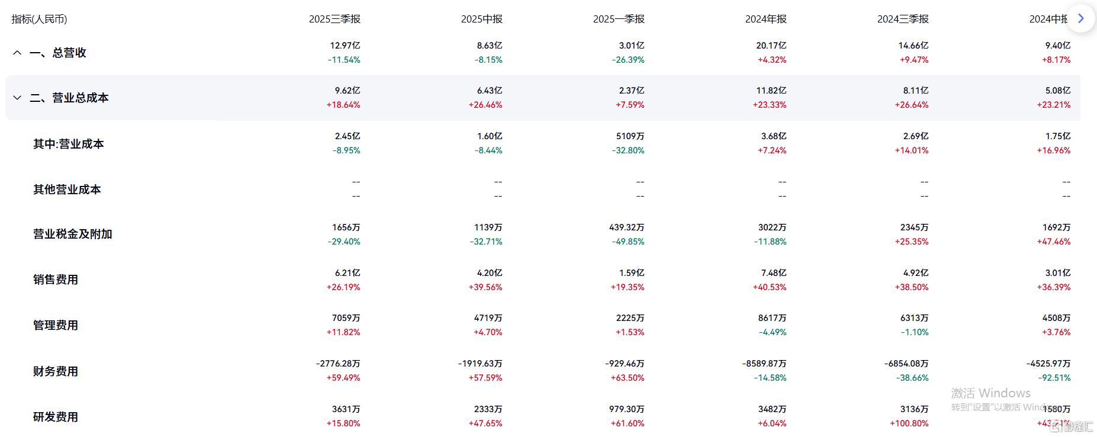This screenshot has width=1097, height=437.
Task: Select the 2024年报 column header
Action: click(765, 18)
